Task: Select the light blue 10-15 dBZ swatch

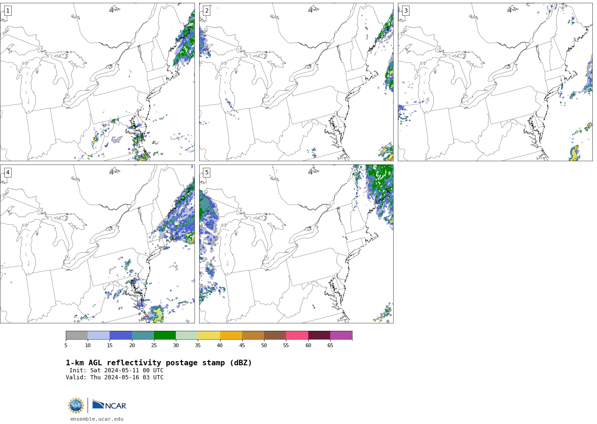Action: (99, 335)
